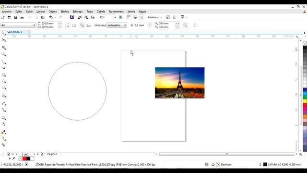Open the A4 page size dropdown
The width and height of the screenshot is (307, 173).
tap(34, 25)
